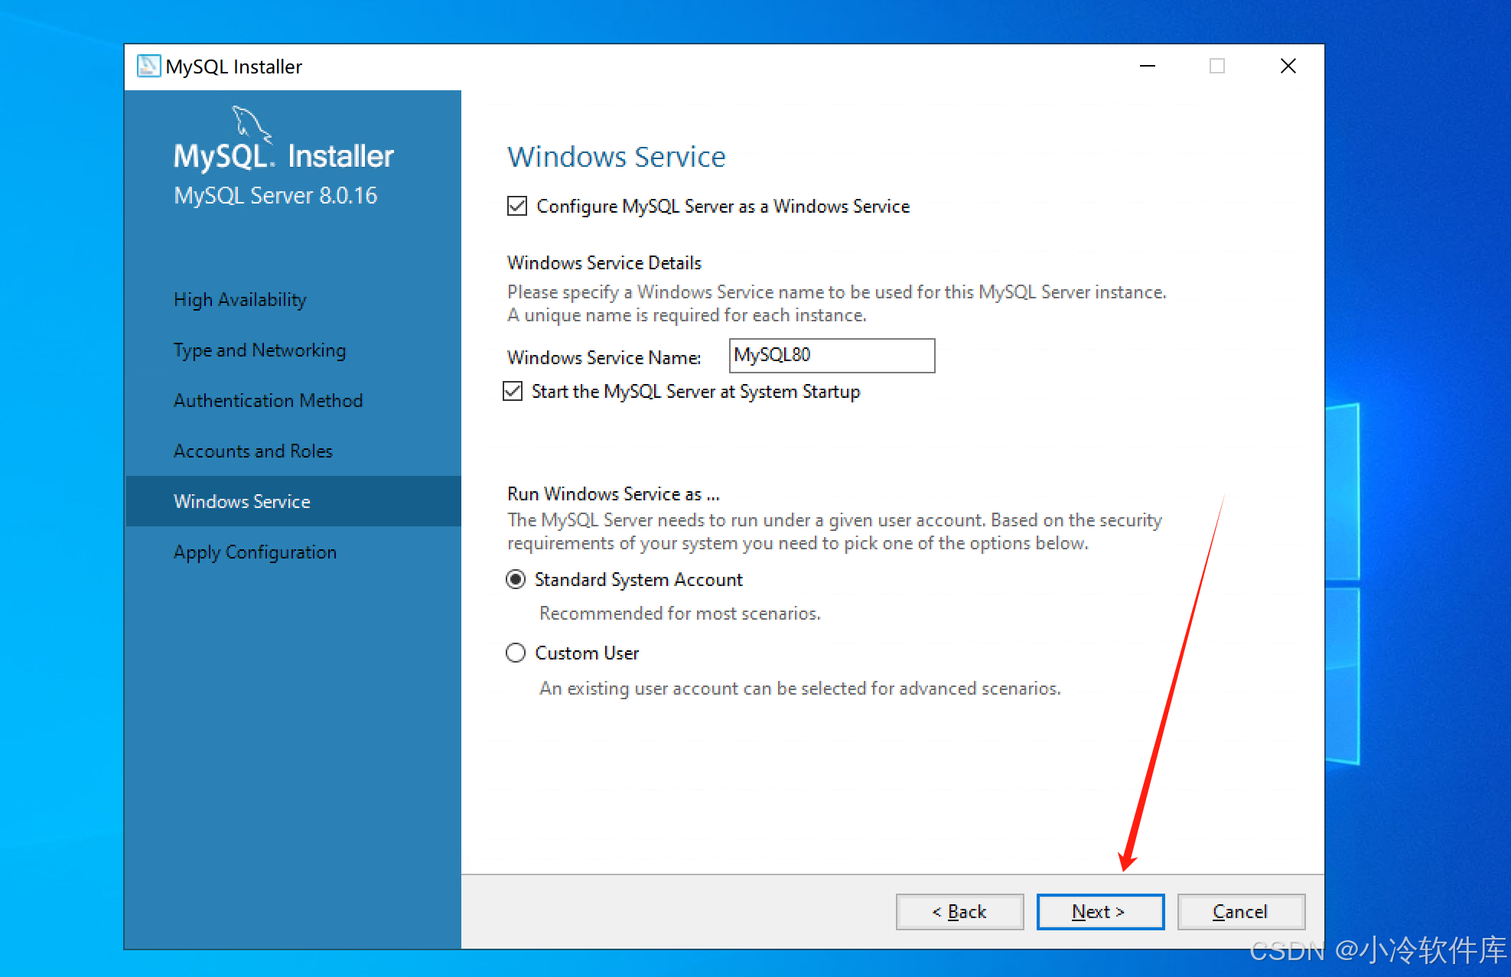
Task: Click the MySQL Installer title bar icon
Action: coord(148,67)
